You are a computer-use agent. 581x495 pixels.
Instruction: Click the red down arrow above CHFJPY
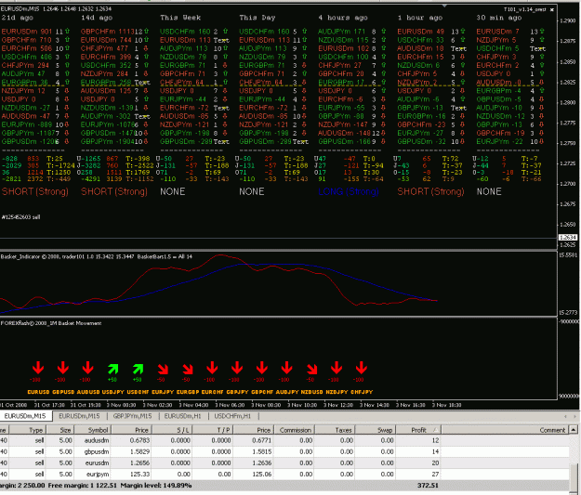point(362,368)
